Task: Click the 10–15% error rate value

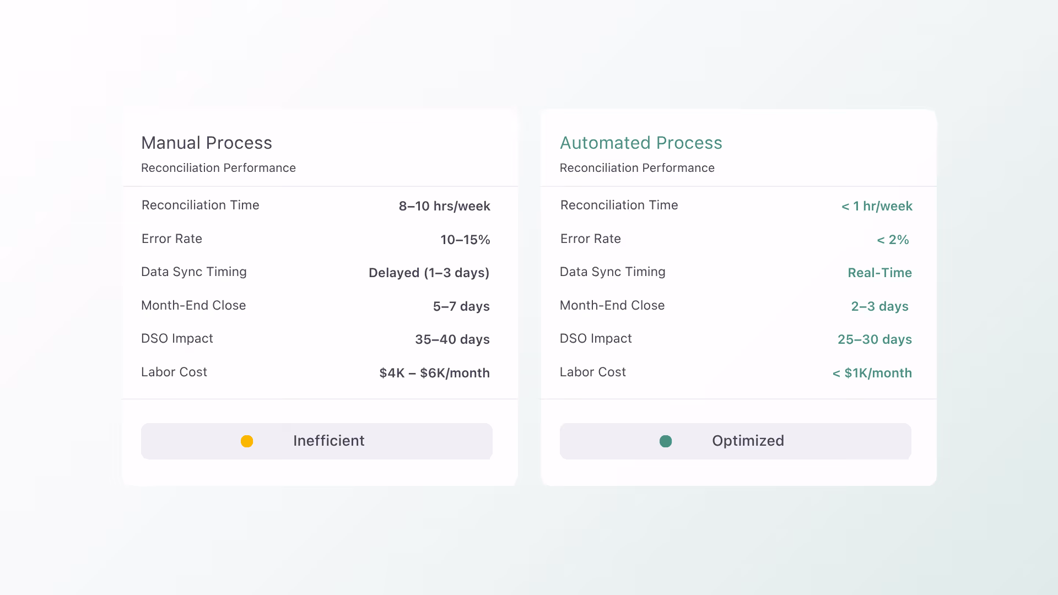Action: click(465, 240)
